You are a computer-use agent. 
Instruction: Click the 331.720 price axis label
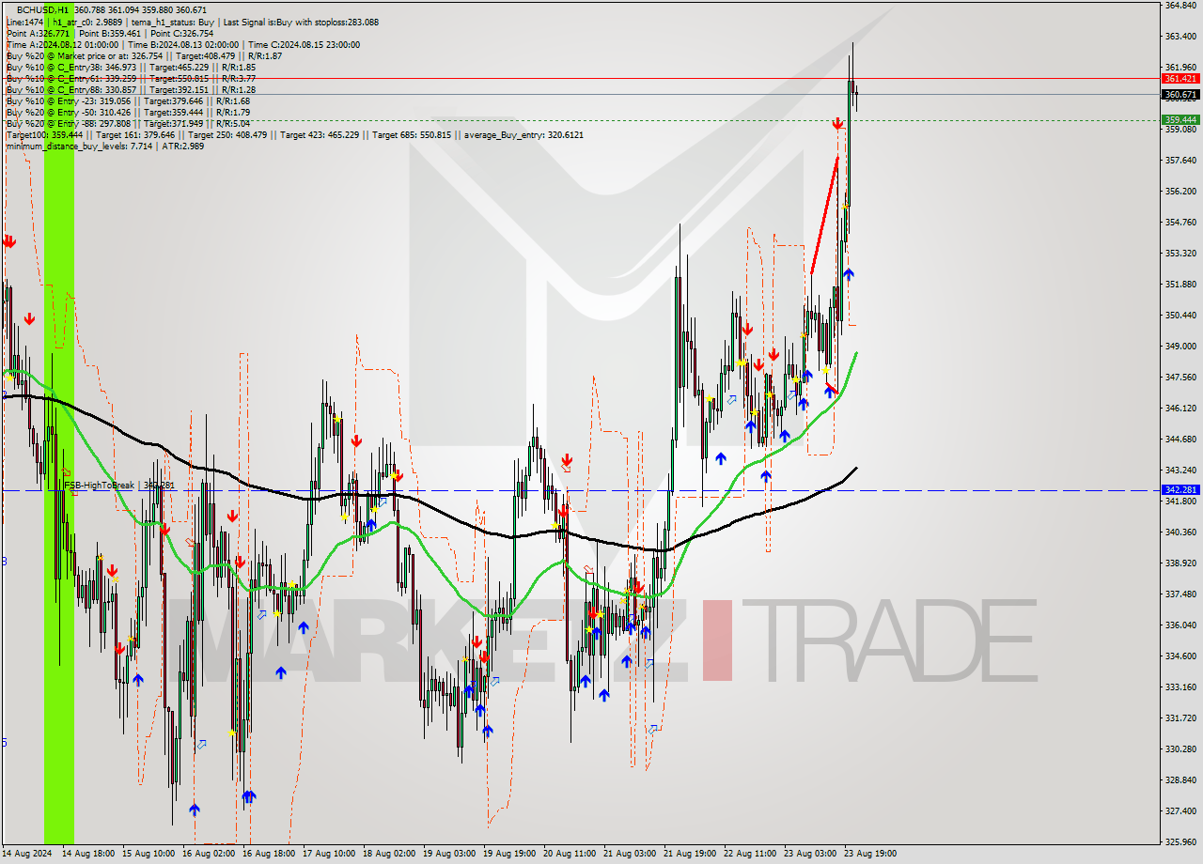(x=1180, y=717)
